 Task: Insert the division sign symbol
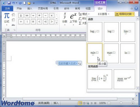coord(21,22)
